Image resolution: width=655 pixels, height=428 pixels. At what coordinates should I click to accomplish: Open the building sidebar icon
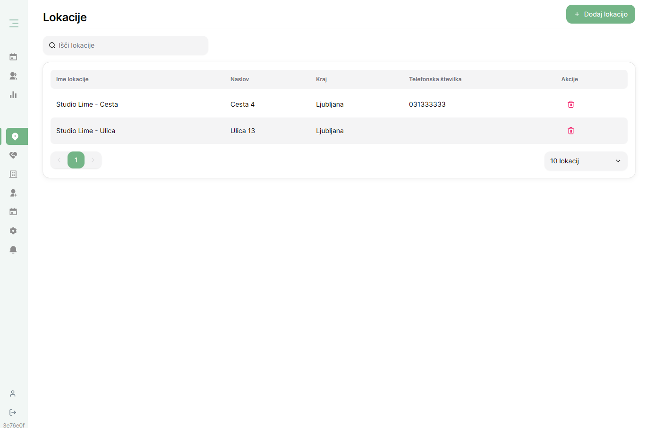click(x=13, y=174)
